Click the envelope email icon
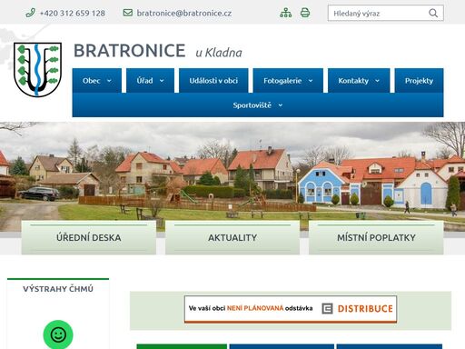The image size is (465, 349). (128, 13)
